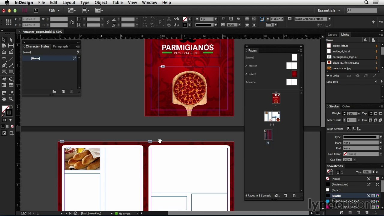Viewport: 384px width, 216px height.
Task: Click page 1 thumbnail in Pages panel
Action: pos(276,99)
